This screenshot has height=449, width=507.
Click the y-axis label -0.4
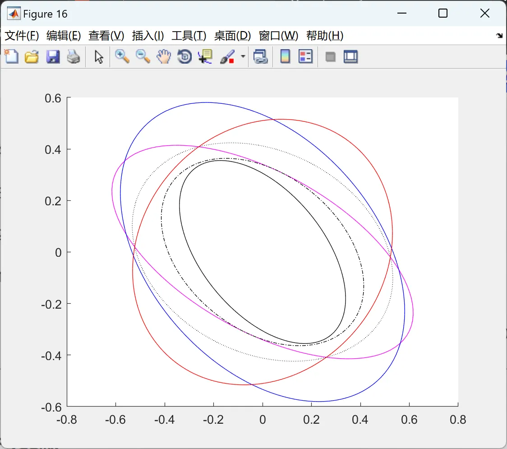click(51, 356)
